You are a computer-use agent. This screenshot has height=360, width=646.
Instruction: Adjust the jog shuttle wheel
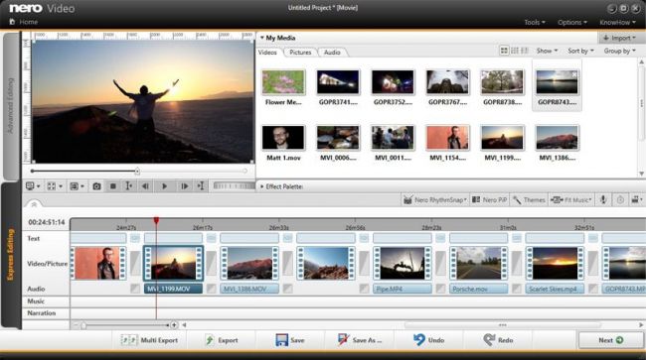click(x=234, y=186)
